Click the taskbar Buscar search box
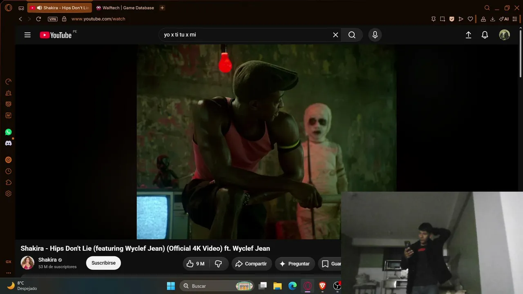Image resolution: width=523 pixels, height=294 pixels. (x=217, y=286)
